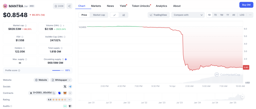The image size is (256, 109).
Task: Click the first green audit badge icon
Action: [65, 106]
